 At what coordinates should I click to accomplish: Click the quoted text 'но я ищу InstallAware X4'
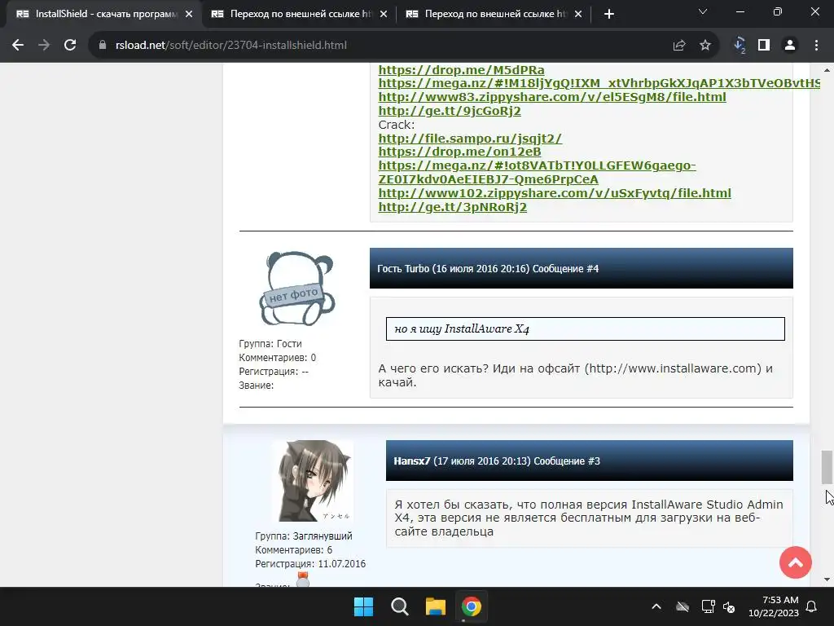click(462, 329)
